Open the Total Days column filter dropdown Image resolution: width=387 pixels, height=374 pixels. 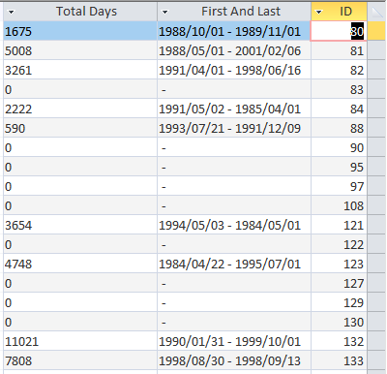pyautogui.click(x=12, y=13)
